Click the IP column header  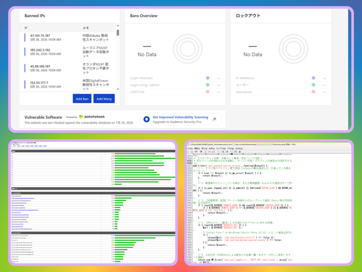26,28
